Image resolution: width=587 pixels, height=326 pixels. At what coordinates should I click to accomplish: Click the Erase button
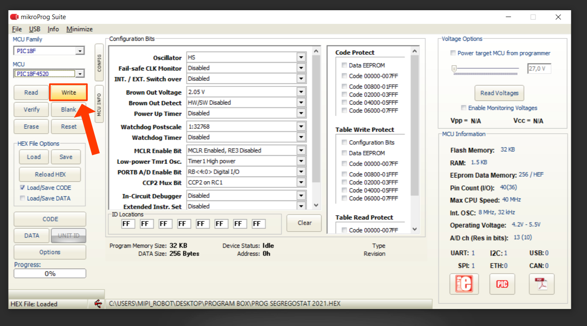(x=31, y=126)
